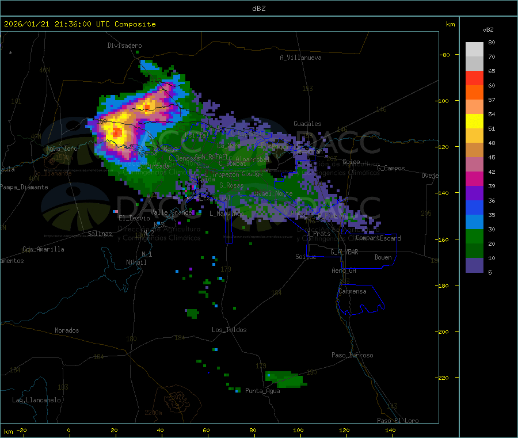Image resolution: width=518 pixels, height=438 pixels.
Task: Click the G_Campos map label
Action: point(391,168)
